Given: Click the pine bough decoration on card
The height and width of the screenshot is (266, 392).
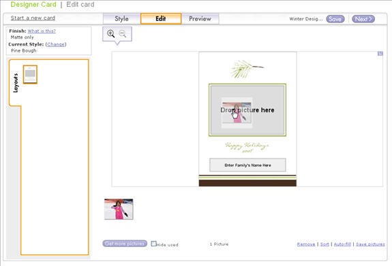Looking at the screenshot, I should 247,69.
